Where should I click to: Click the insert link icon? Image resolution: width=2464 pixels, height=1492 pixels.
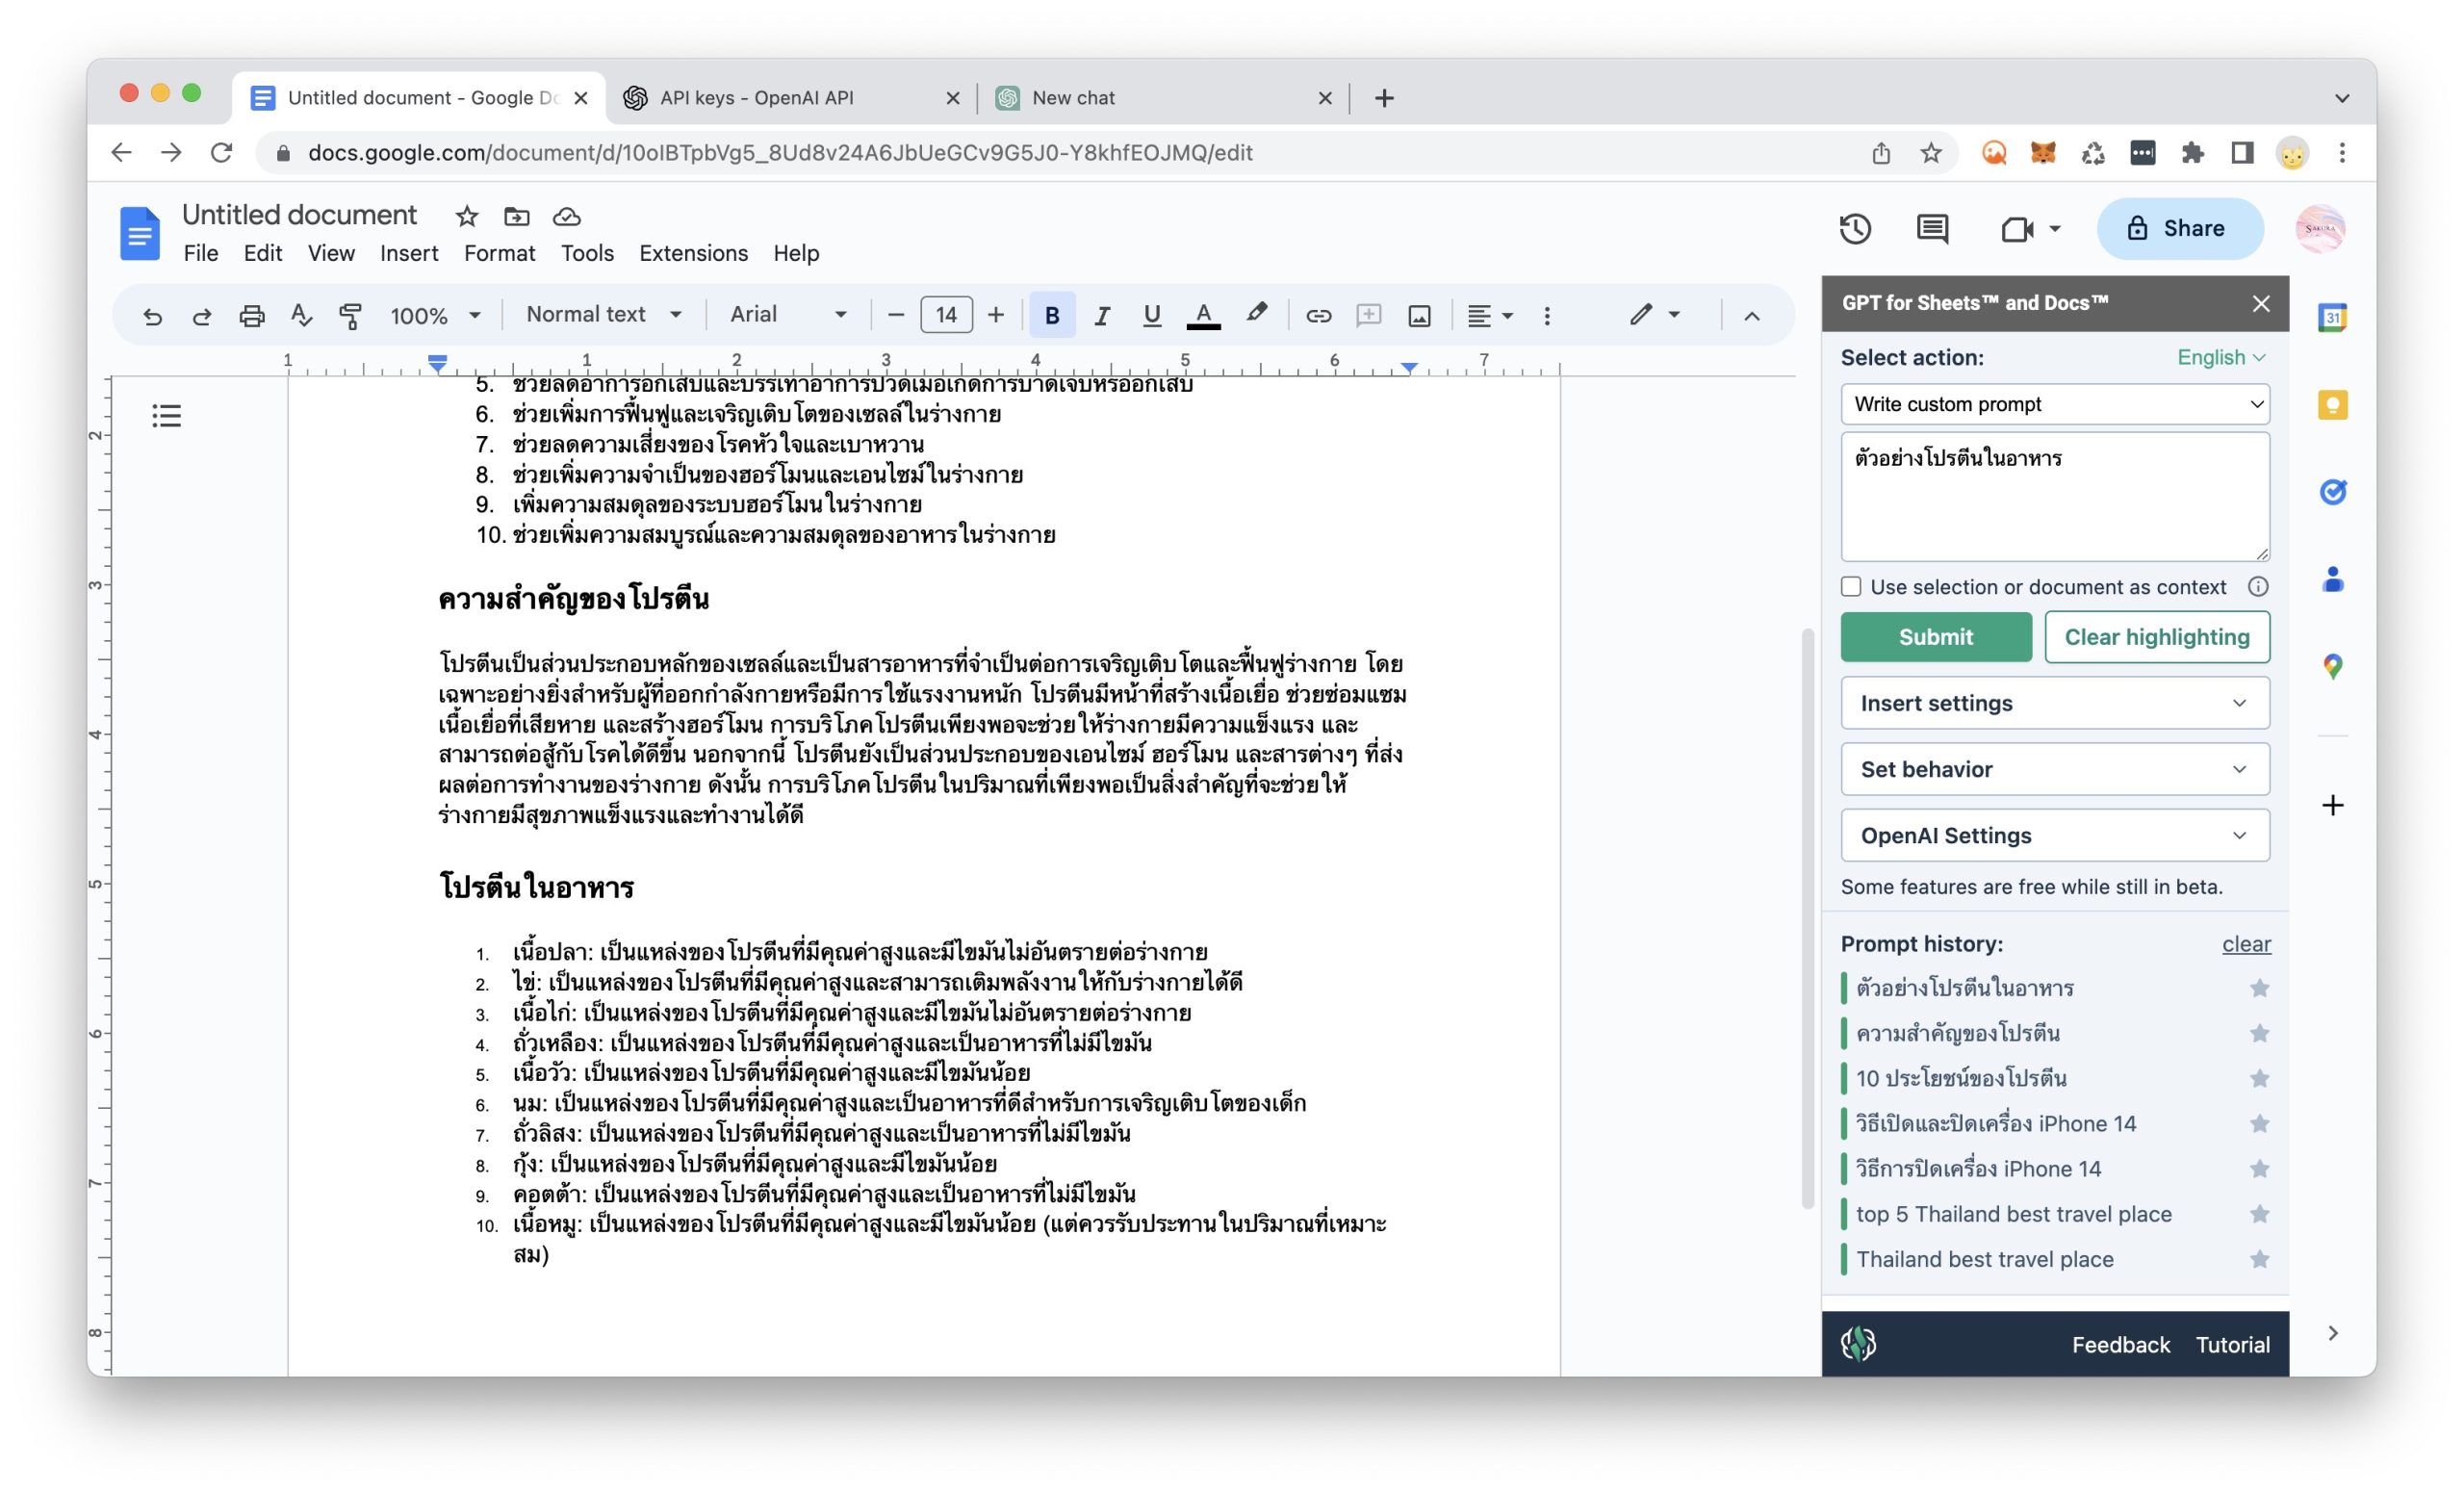1318,316
